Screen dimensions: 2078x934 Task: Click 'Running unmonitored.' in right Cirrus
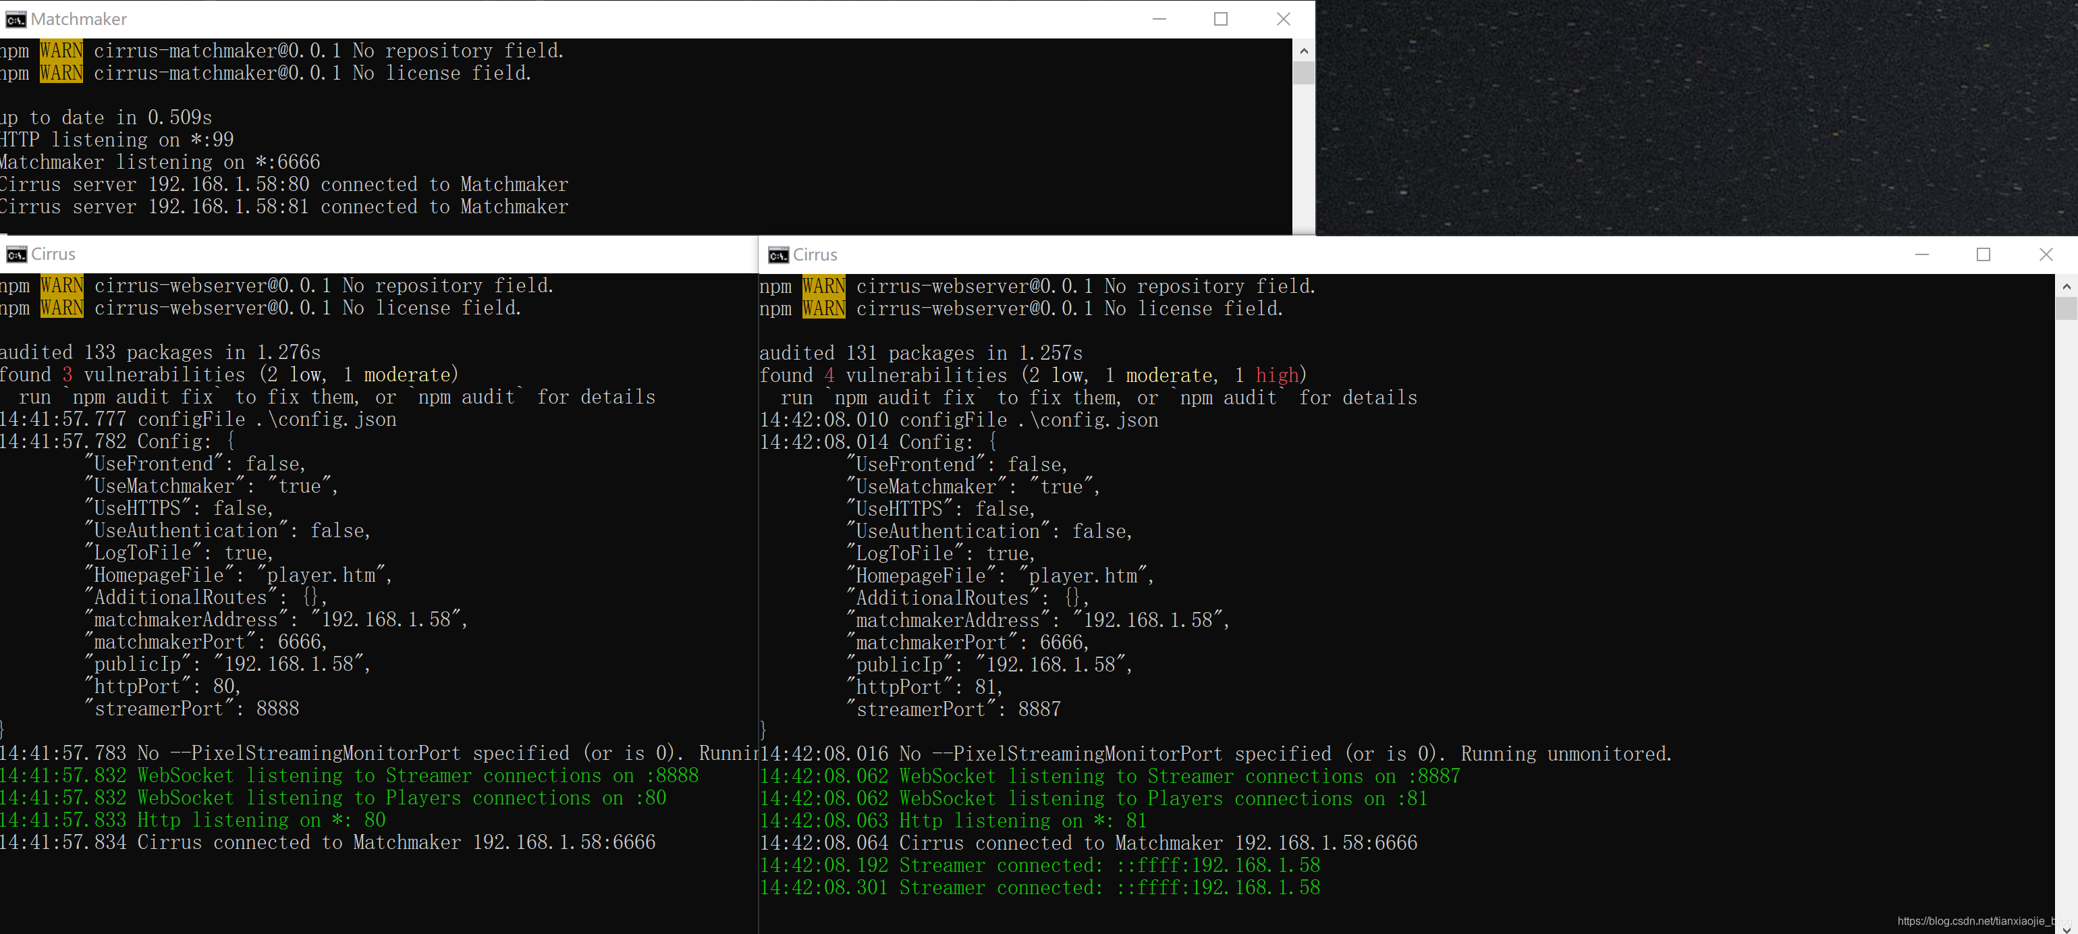point(1566,755)
